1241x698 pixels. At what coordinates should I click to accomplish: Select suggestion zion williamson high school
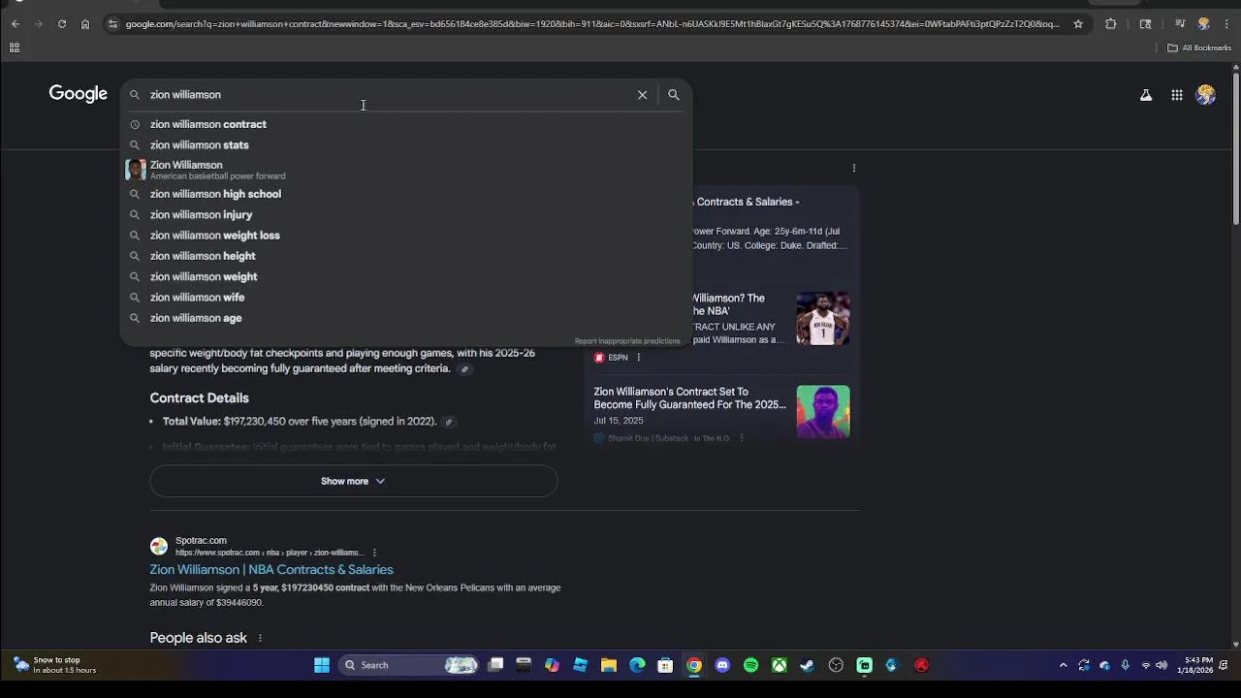coord(405,194)
